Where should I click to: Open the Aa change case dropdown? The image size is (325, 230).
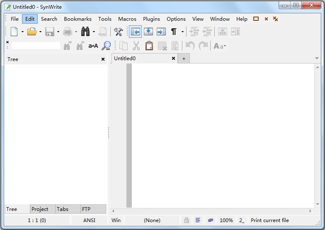pyautogui.click(x=220, y=46)
